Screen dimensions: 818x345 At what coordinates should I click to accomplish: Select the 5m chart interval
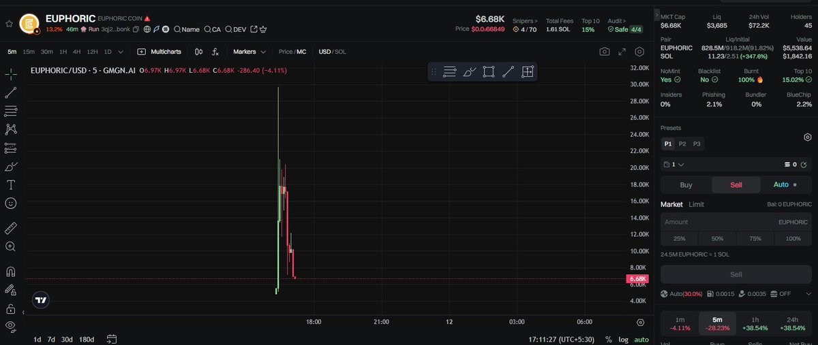12,52
